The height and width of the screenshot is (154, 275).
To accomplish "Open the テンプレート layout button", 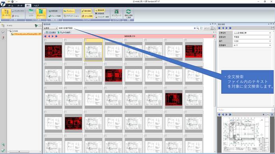I will pos(117,13).
